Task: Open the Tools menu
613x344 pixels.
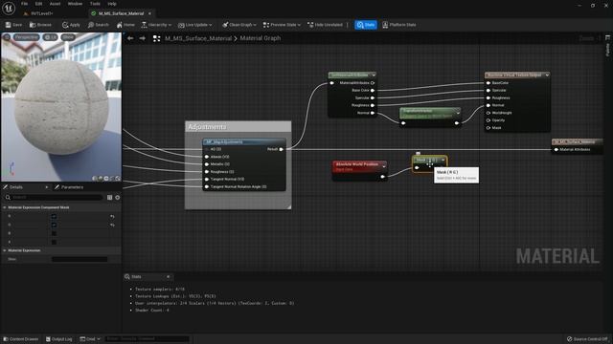Action: (95, 4)
